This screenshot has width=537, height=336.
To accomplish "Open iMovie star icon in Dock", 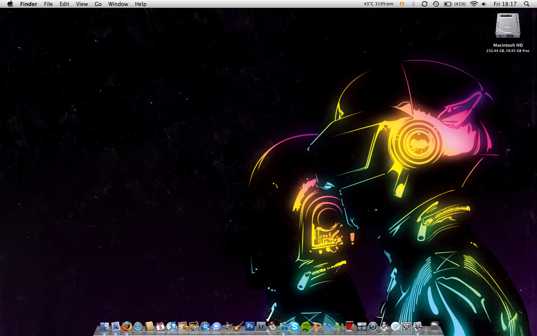I will pos(227,327).
